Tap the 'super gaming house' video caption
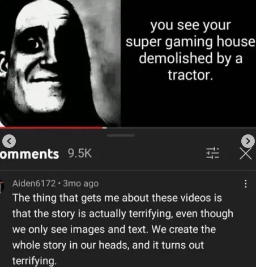Viewport: 256px width, 267px height. click(190, 42)
